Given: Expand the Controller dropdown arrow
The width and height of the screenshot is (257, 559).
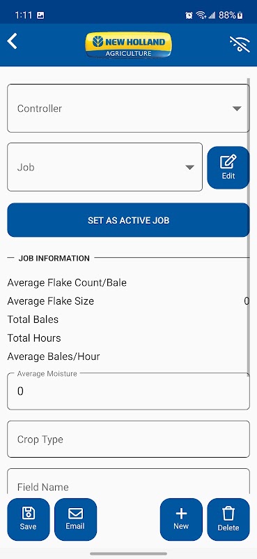Looking at the screenshot, I should (x=237, y=108).
